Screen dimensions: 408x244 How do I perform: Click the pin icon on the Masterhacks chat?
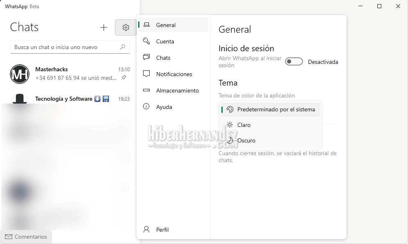click(x=124, y=77)
